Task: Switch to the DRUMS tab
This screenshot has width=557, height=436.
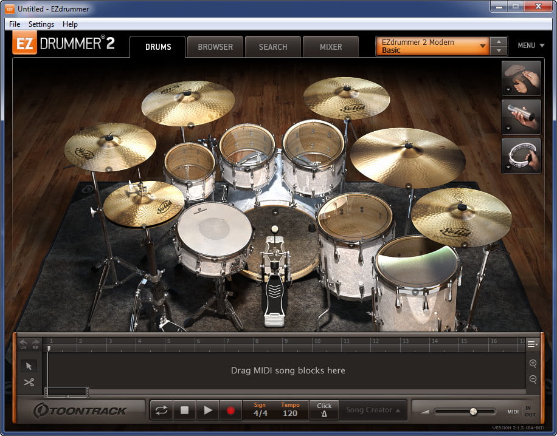Action: [x=157, y=47]
